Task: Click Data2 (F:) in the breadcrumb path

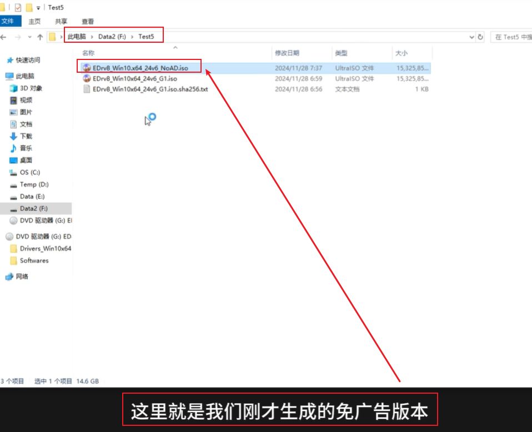Action: pos(112,37)
